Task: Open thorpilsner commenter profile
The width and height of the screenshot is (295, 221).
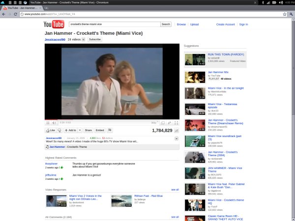Action: coord(51,164)
